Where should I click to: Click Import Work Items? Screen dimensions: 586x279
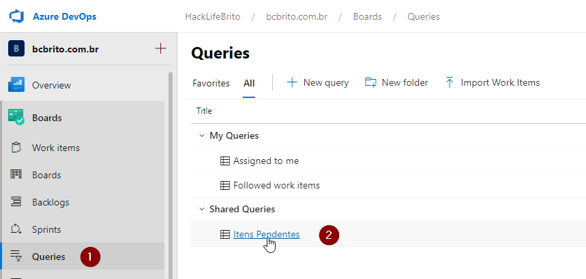(493, 82)
